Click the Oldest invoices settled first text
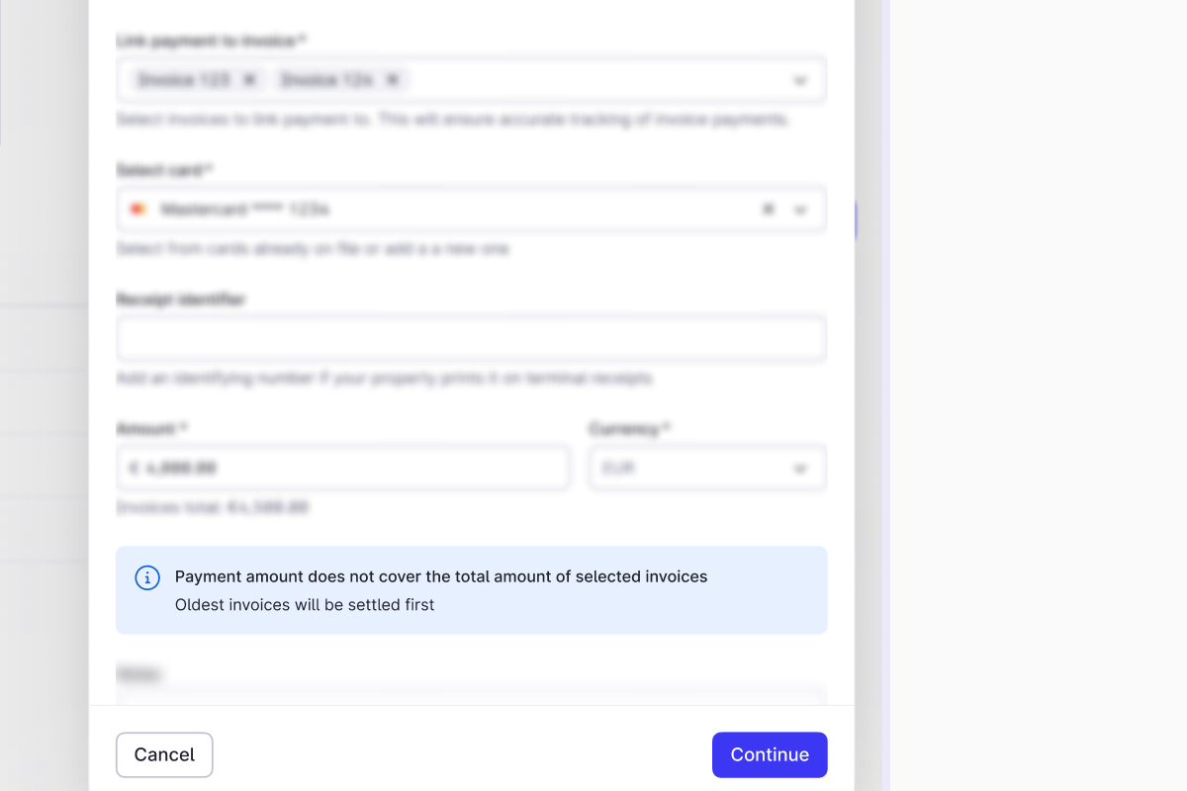1187x791 pixels. pyautogui.click(x=305, y=604)
